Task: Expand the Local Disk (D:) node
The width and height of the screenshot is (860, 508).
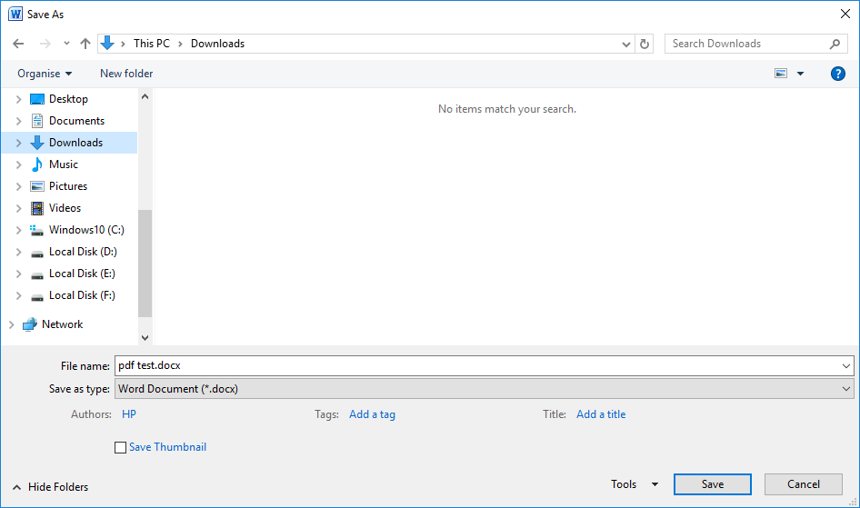Action: pyautogui.click(x=19, y=252)
